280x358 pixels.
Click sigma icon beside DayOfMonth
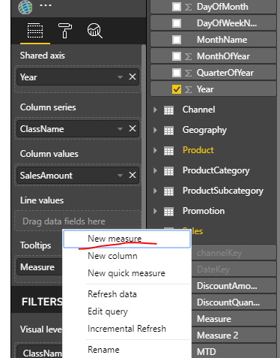[x=189, y=7]
